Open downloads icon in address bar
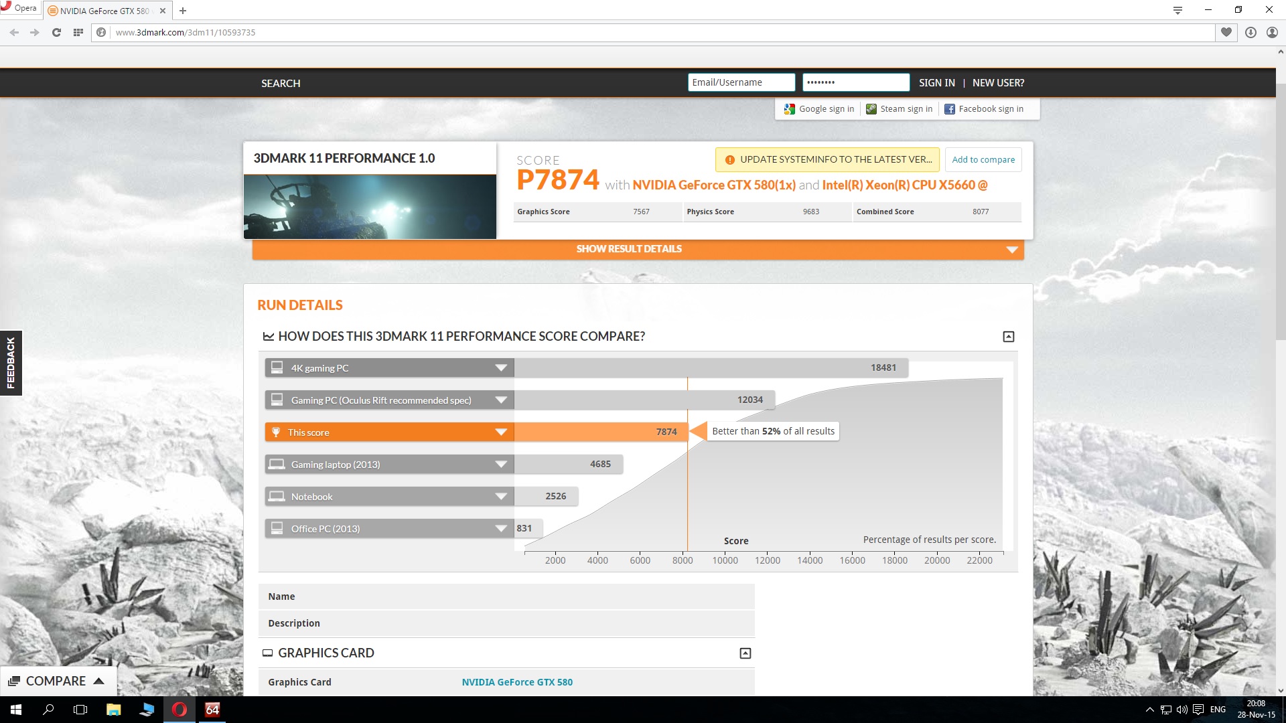Screen dimensions: 1286x723 1251,32
